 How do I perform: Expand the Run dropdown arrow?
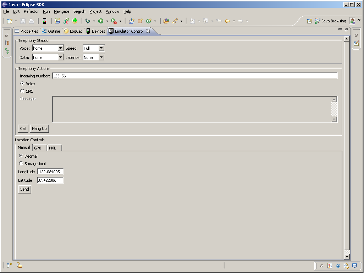click(107, 21)
